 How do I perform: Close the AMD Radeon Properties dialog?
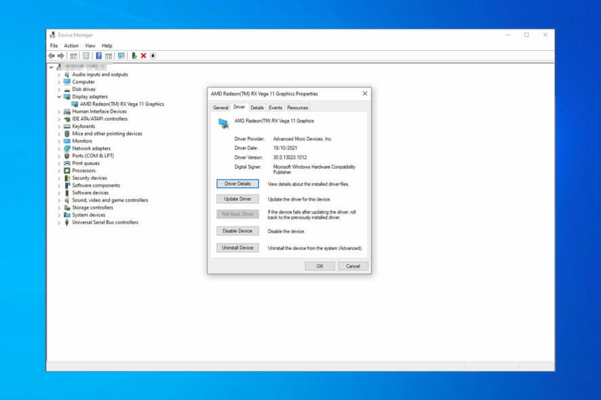click(365, 94)
